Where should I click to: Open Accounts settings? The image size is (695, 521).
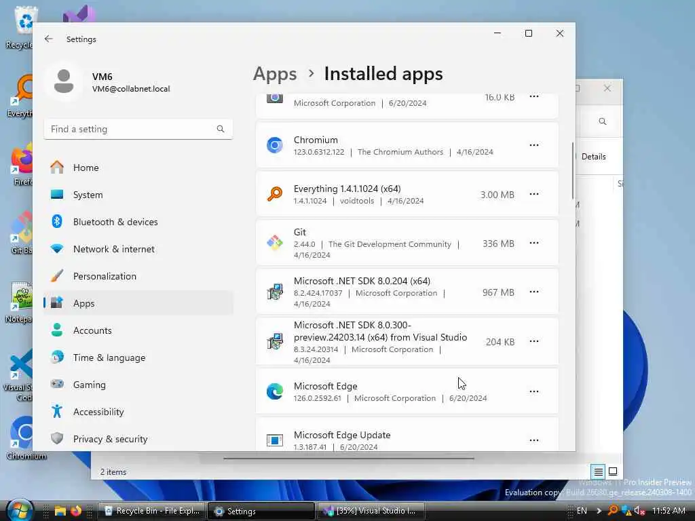pyautogui.click(x=138, y=330)
